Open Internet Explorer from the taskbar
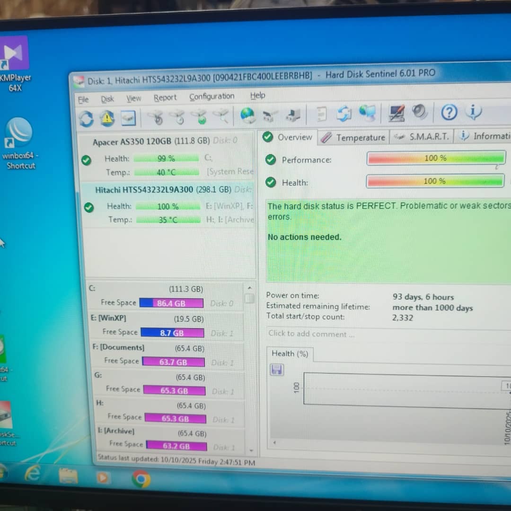This screenshot has width=511, height=511. coord(32,473)
